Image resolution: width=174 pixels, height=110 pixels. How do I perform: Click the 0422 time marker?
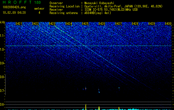35,24
